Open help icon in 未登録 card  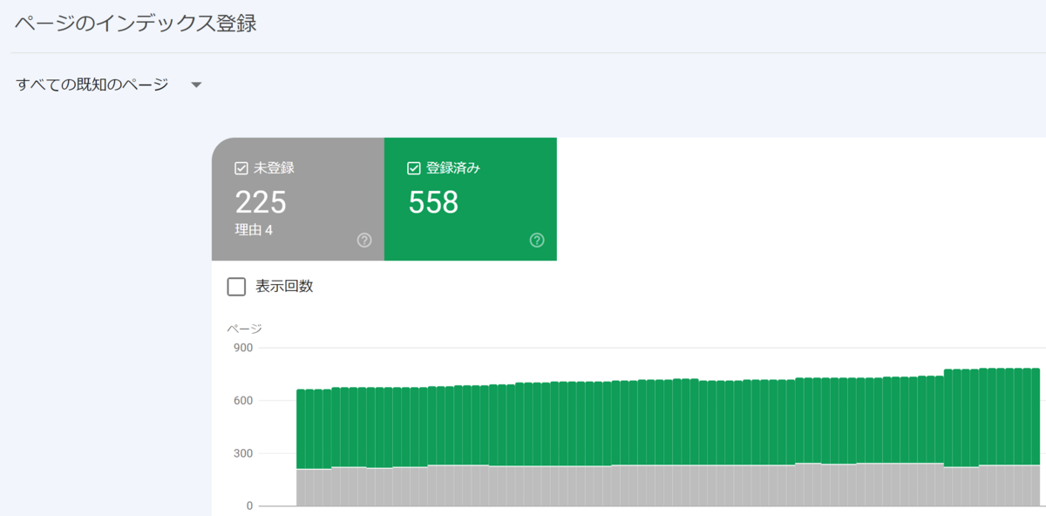364,241
